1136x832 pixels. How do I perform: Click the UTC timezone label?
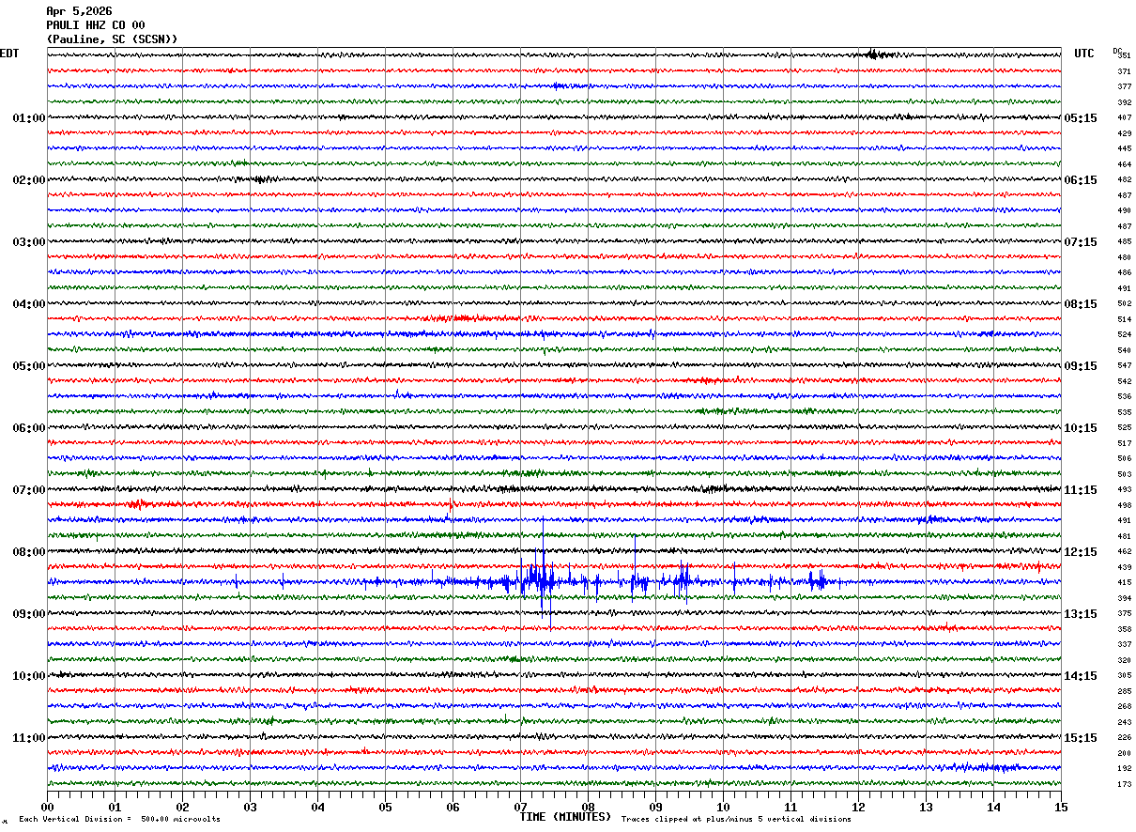(x=1084, y=54)
